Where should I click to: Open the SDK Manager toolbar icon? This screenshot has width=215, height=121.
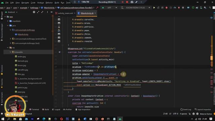[x=205, y=8]
